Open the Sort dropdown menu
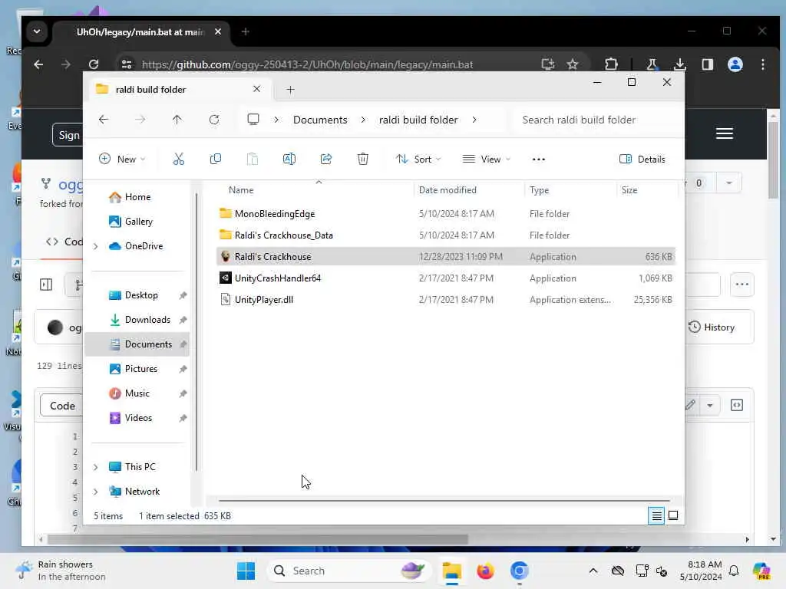 (418, 160)
